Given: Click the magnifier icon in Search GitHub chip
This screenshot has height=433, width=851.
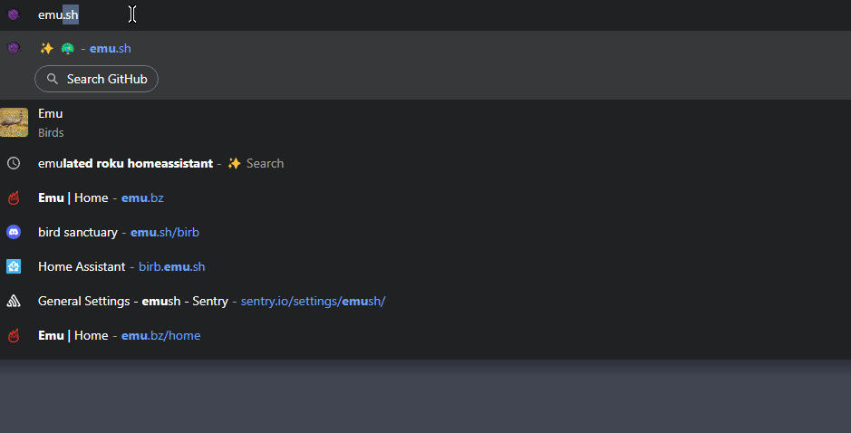Looking at the screenshot, I should tap(53, 79).
